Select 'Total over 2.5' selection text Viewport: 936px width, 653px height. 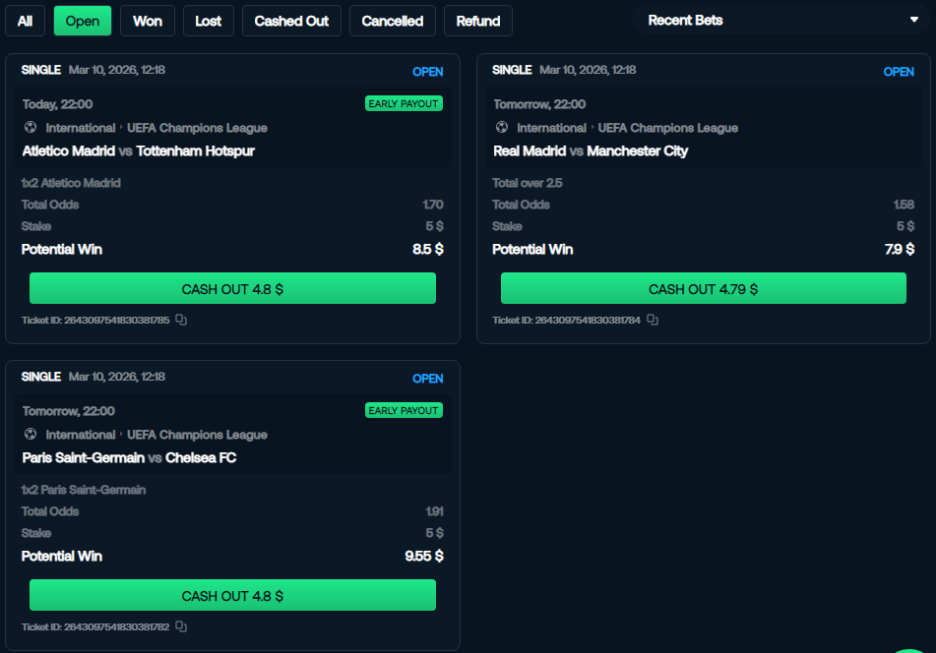528,183
